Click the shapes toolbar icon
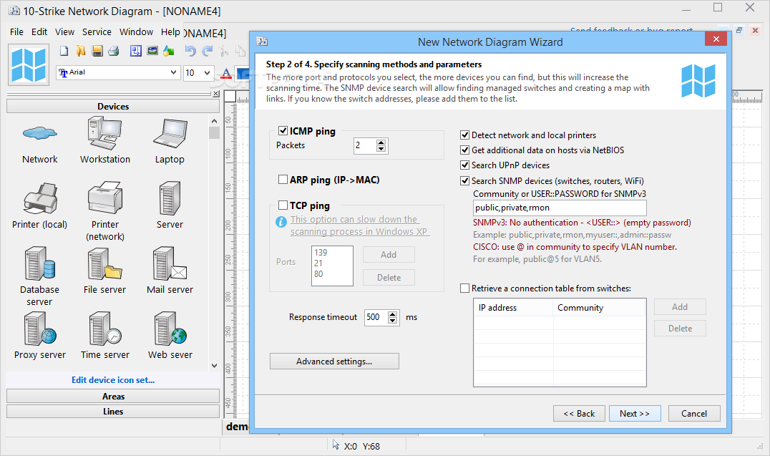The image size is (770, 456). 168,51
